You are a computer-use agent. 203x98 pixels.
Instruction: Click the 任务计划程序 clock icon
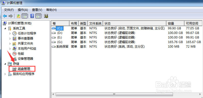tap(14, 33)
